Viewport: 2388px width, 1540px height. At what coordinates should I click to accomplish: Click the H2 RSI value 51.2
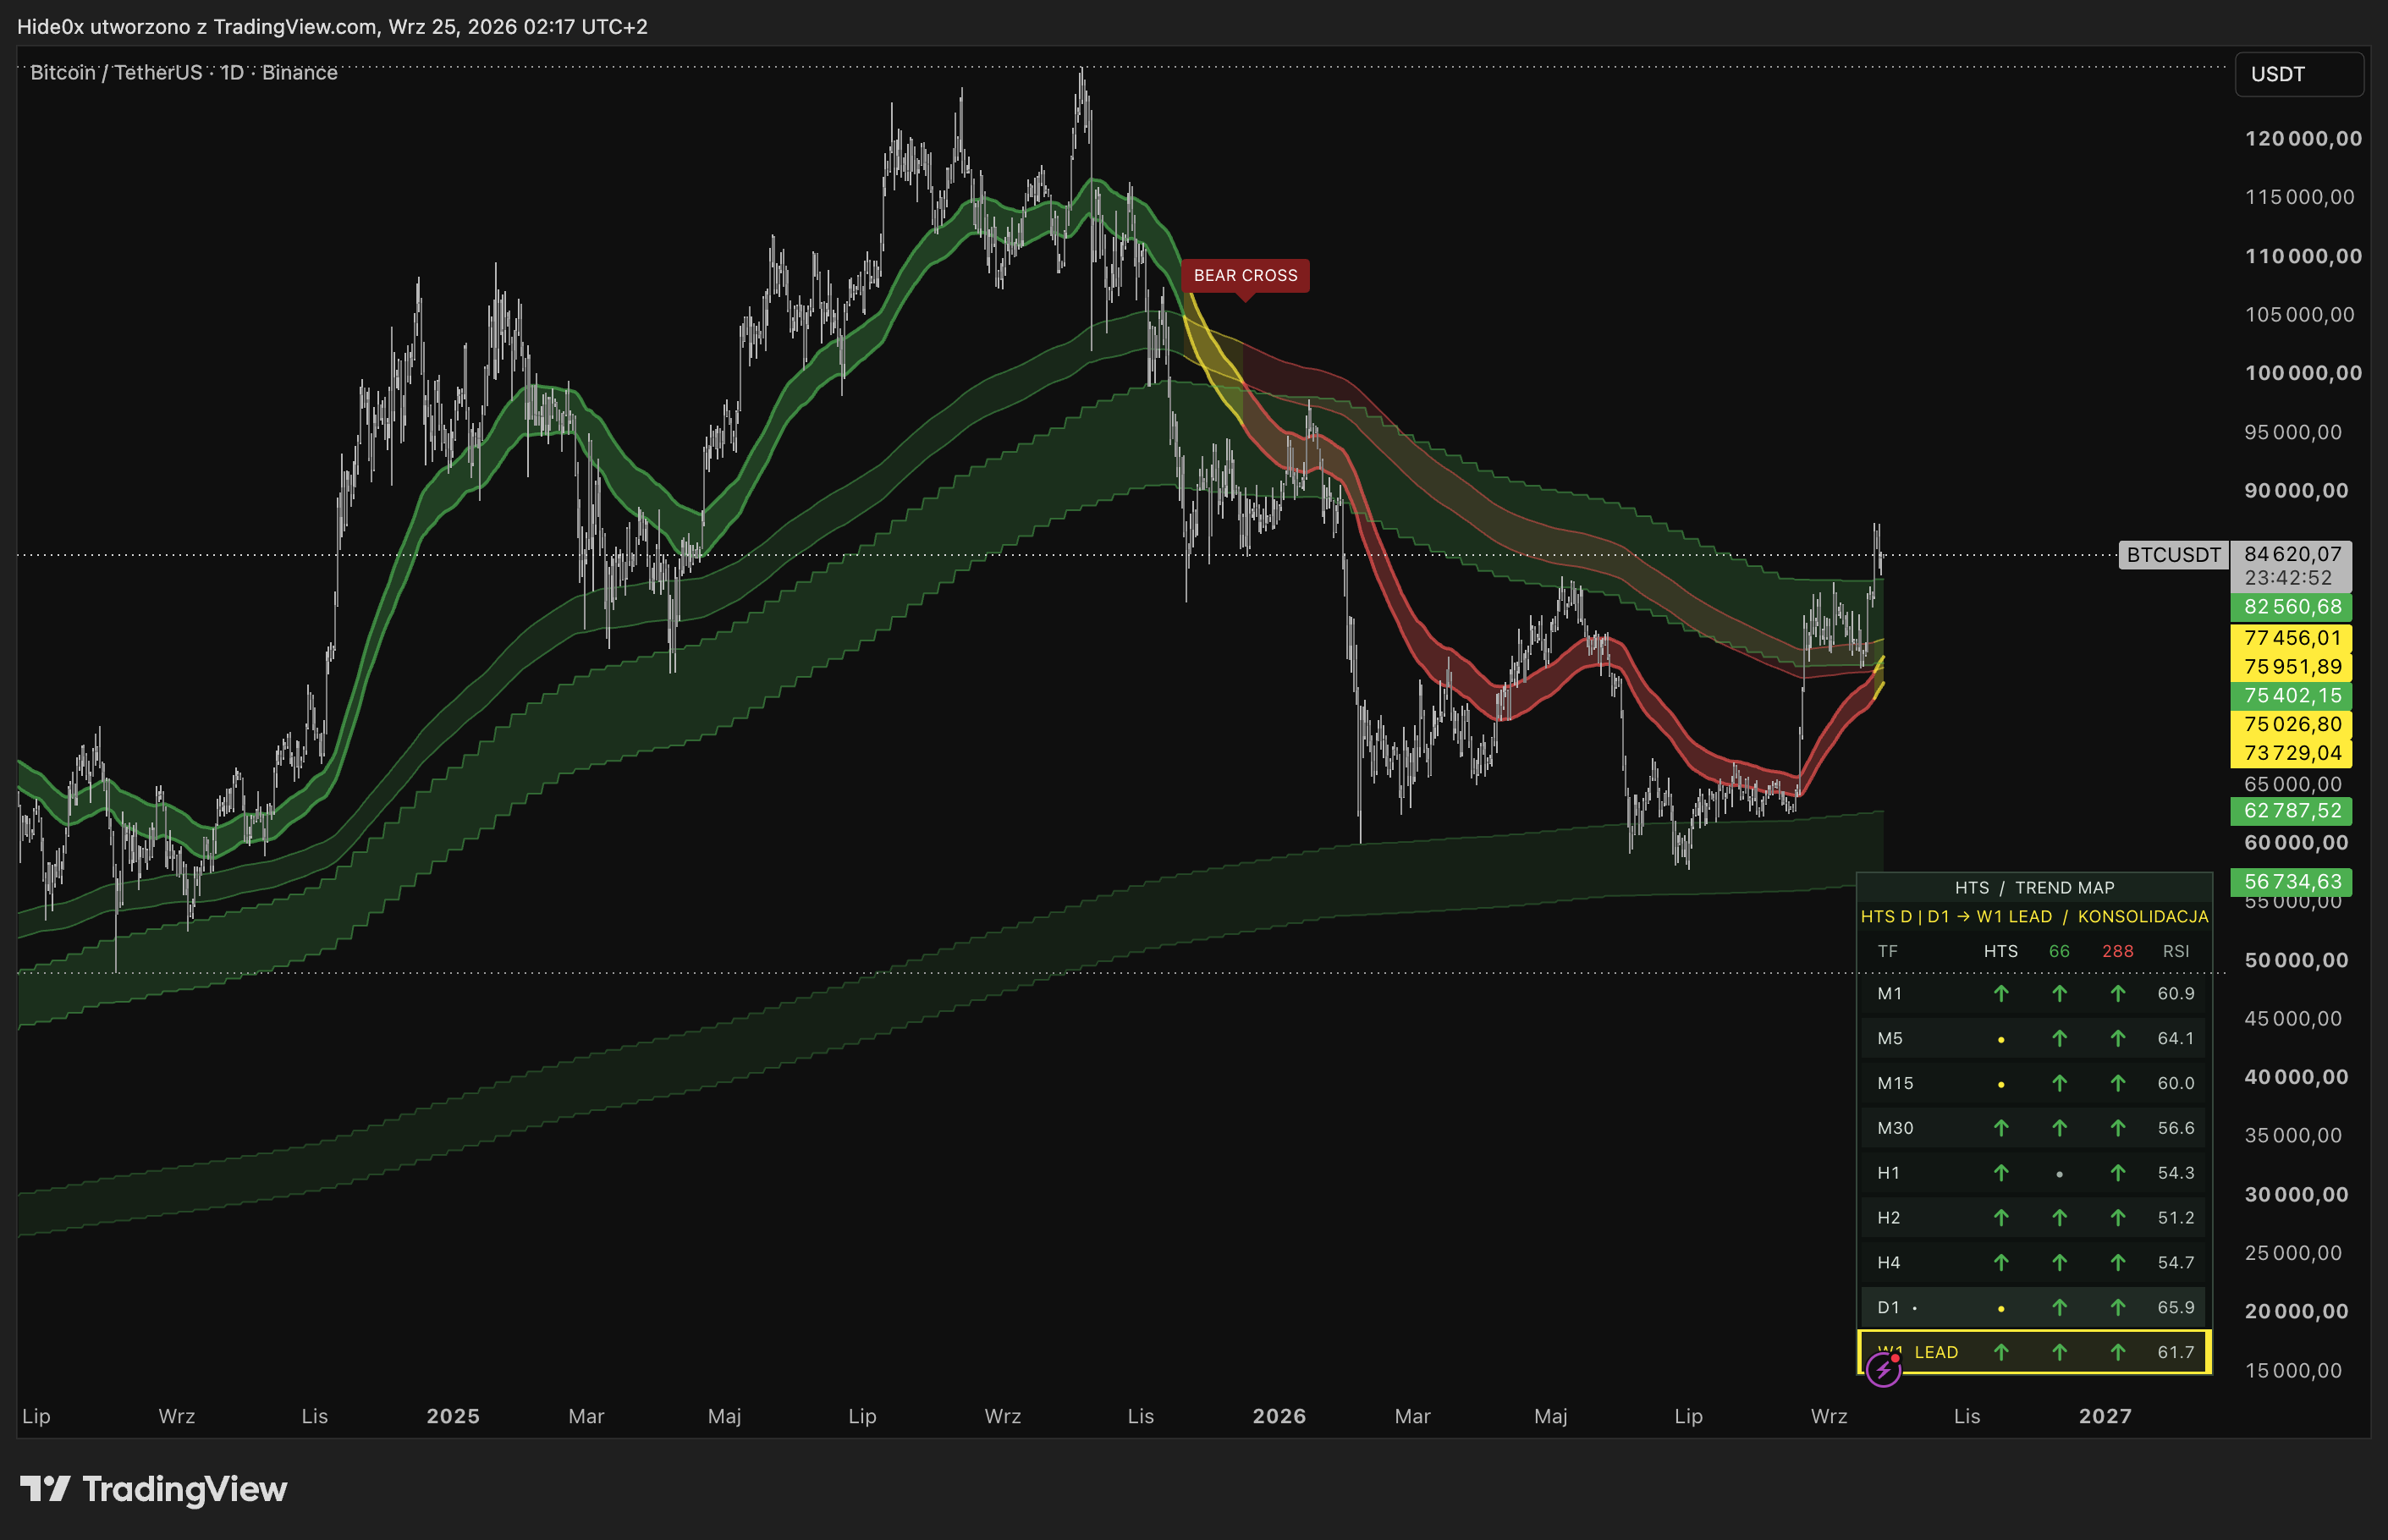[x=2176, y=1217]
